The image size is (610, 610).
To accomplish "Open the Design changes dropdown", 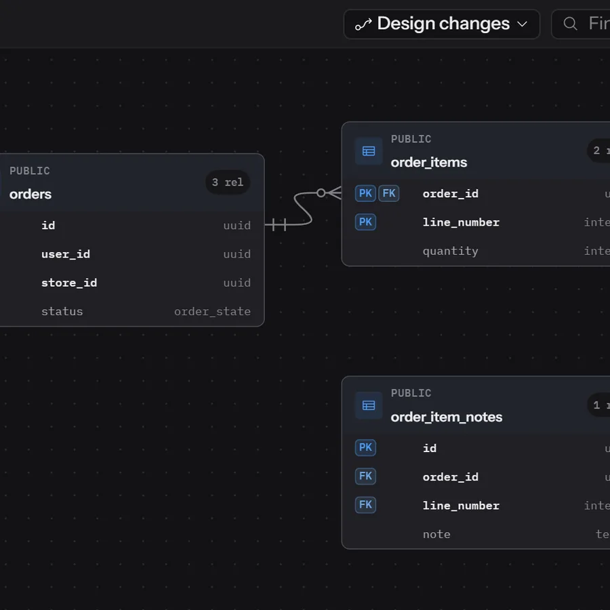I will click(441, 24).
